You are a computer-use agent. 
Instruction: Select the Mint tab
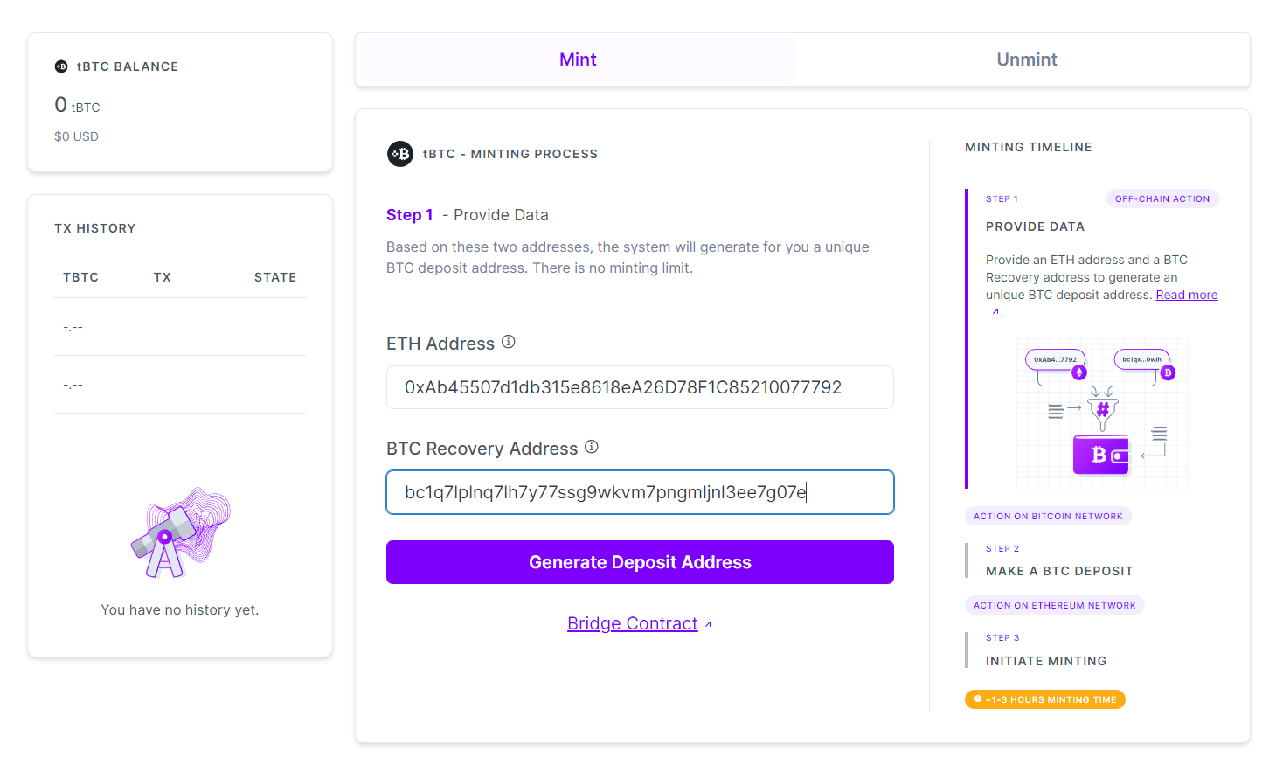pos(578,59)
